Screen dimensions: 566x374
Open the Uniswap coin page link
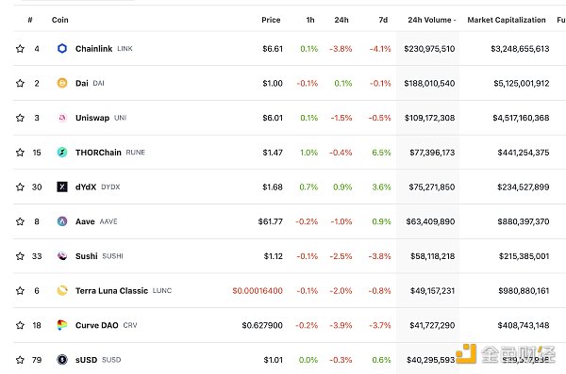point(92,118)
